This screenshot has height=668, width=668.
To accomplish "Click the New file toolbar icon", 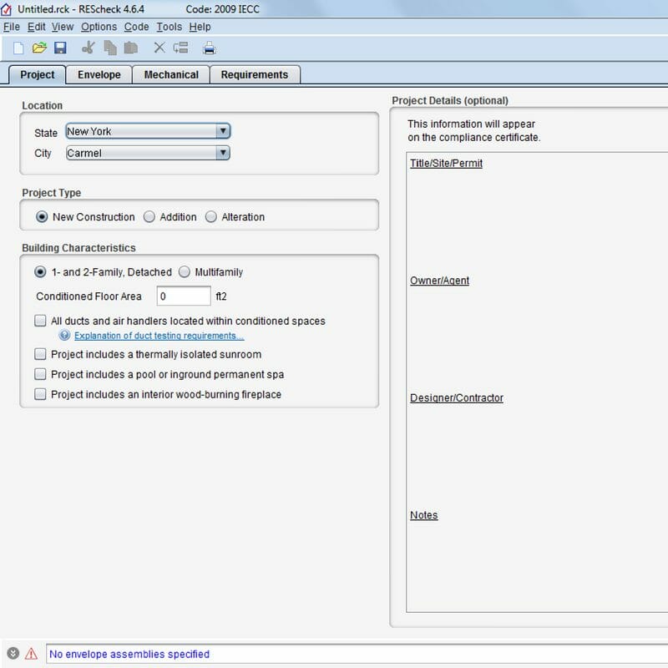I will 18,48.
